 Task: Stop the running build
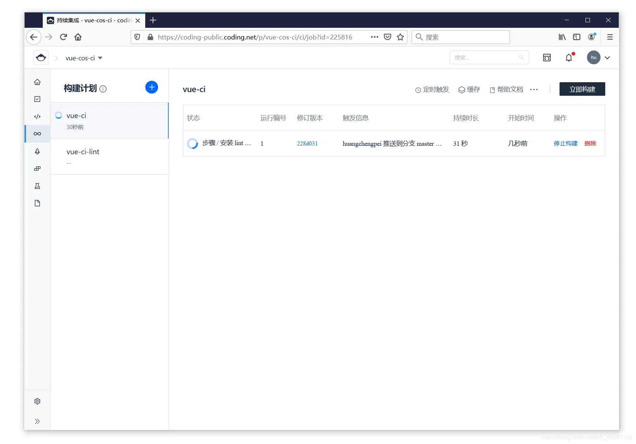566,144
